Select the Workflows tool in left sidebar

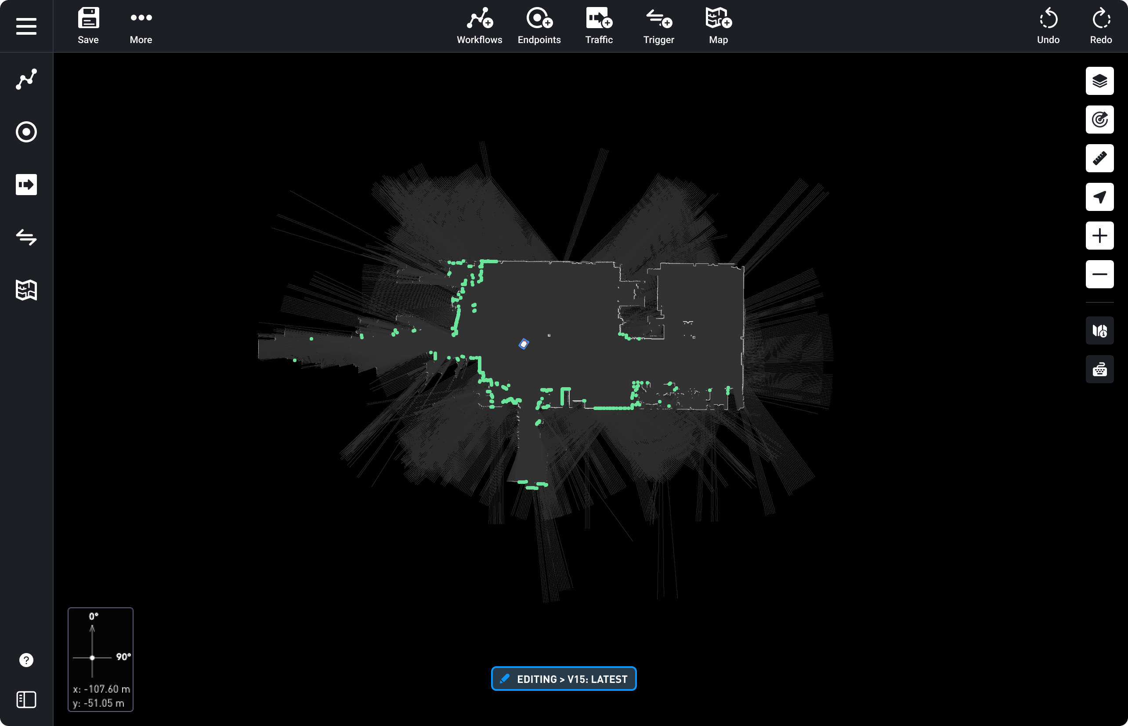coord(26,79)
